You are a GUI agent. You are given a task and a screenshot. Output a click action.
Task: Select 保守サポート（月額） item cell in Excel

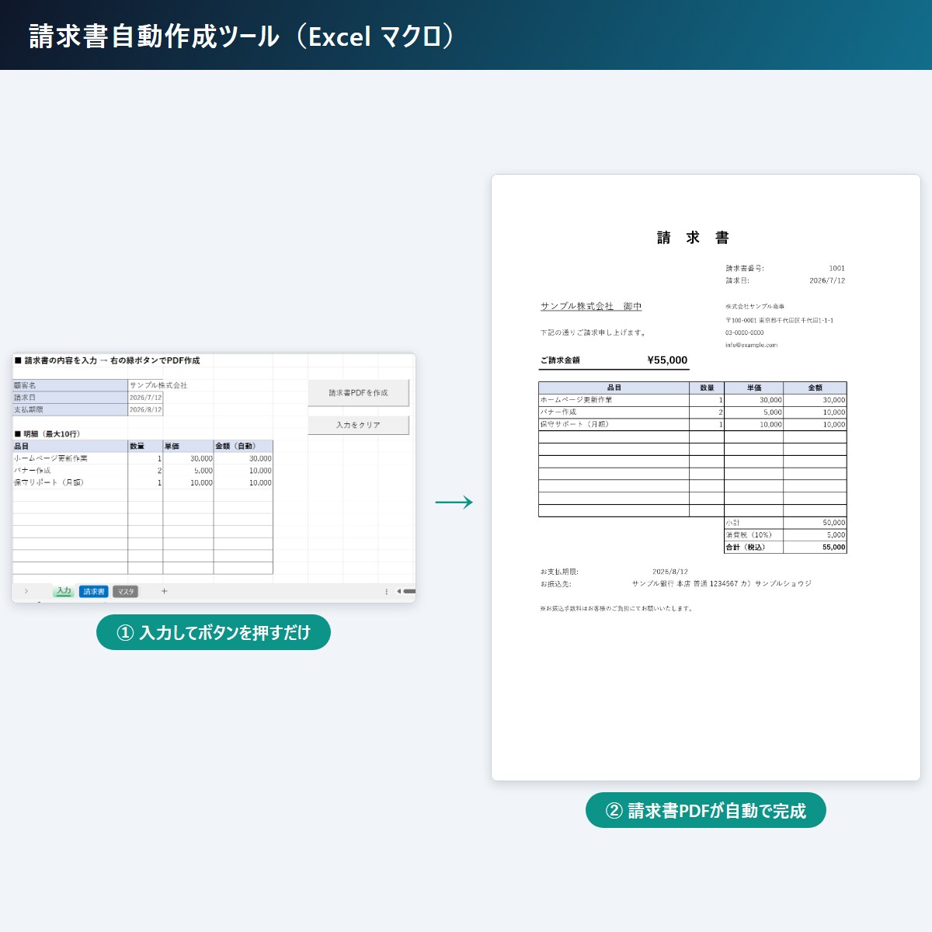click(x=70, y=482)
